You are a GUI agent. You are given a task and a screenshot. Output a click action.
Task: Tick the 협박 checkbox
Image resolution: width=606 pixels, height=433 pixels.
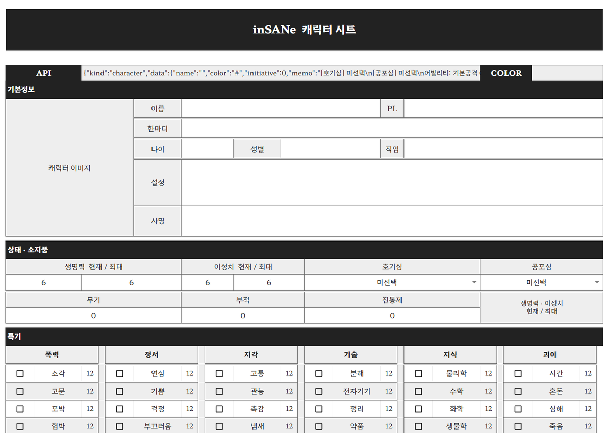click(x=20, y=426)
